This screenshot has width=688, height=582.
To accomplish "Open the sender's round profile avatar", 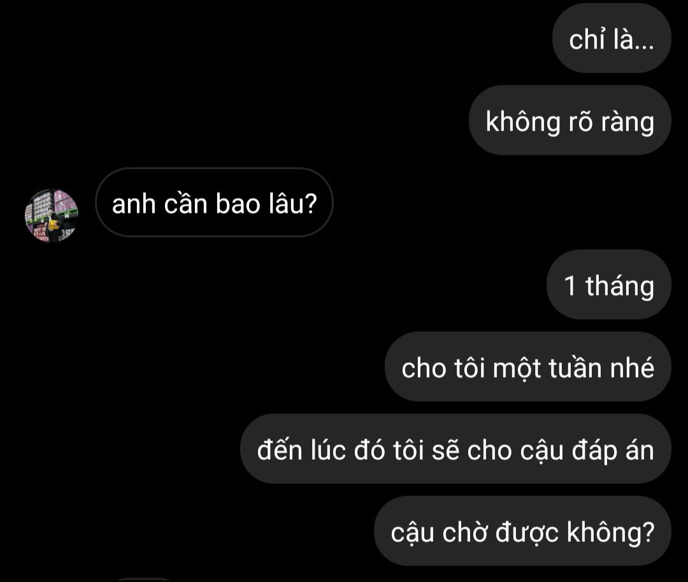I will click(x=52, y=215).
